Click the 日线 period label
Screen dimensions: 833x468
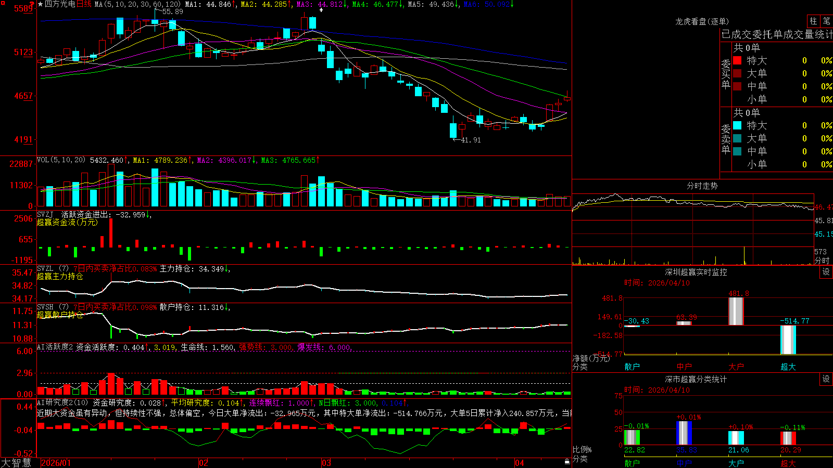pyautogui.click(x=84, y=4)
